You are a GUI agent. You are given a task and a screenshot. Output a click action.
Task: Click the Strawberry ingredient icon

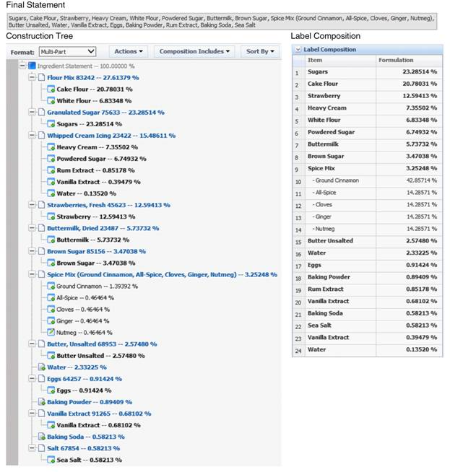tap(51, 217)
